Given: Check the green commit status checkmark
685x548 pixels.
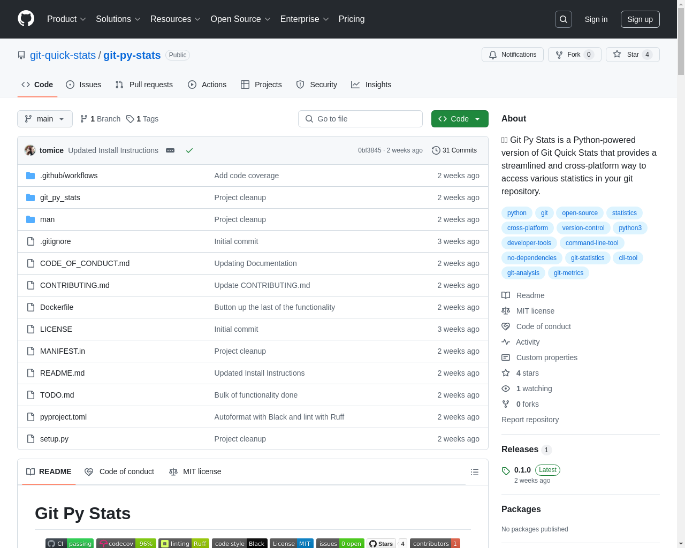Looking at the screenshot, I should [189, 150].
